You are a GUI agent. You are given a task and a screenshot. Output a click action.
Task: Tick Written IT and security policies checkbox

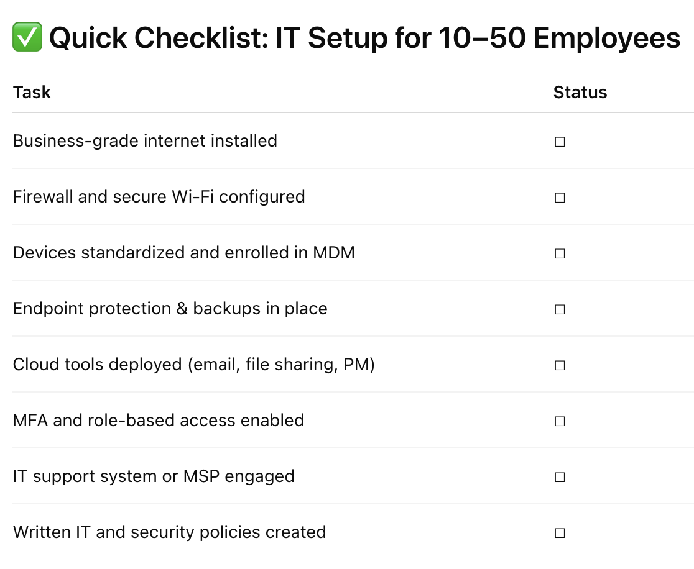[560, 533]
